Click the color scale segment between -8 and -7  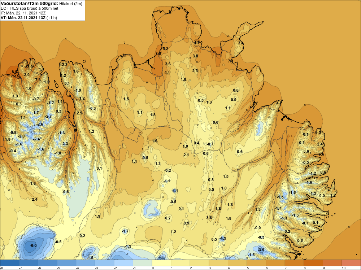pyautogui.click(x=9, y=263)
